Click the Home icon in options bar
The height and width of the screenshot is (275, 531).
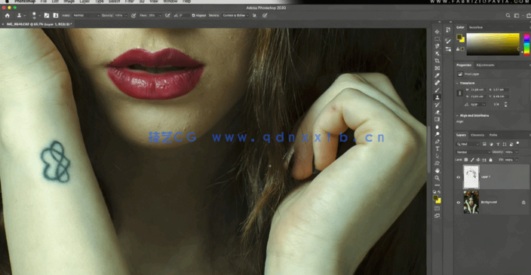click(7, 16)
